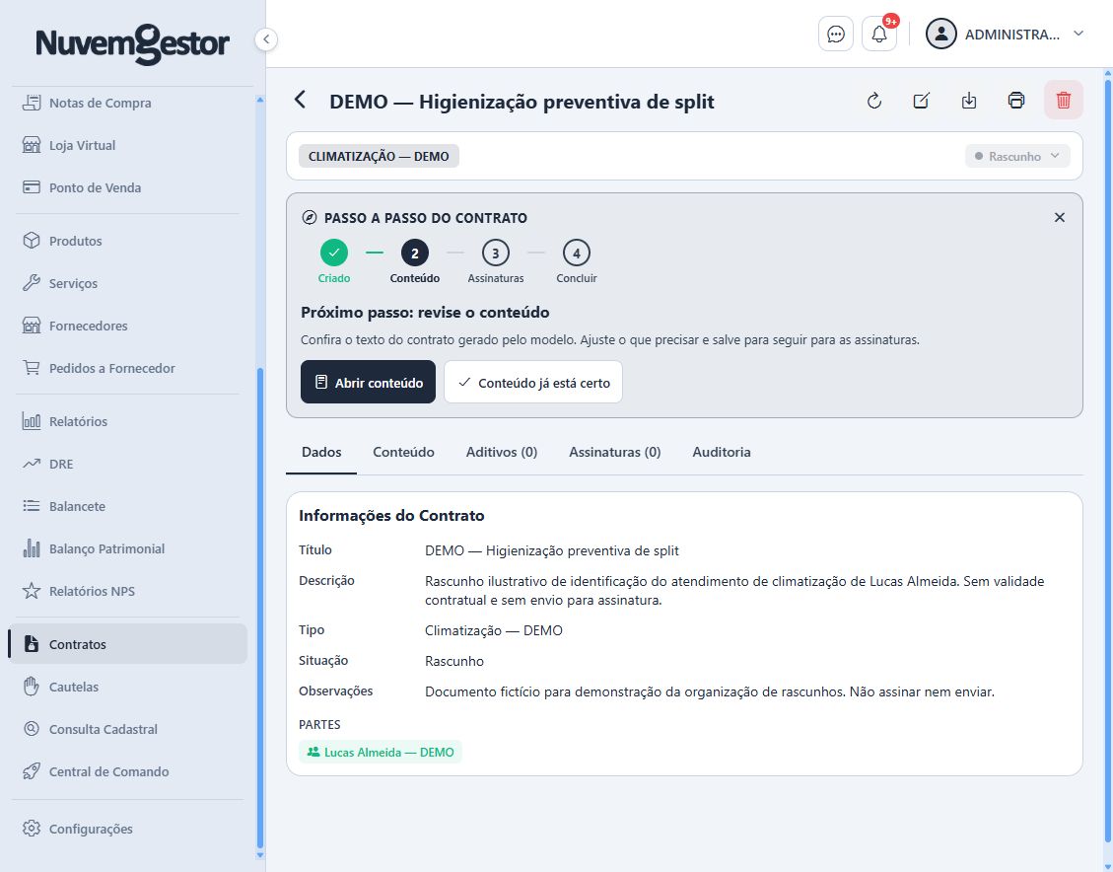Collapse the sidebar with chevron button

tap(266, 39)
